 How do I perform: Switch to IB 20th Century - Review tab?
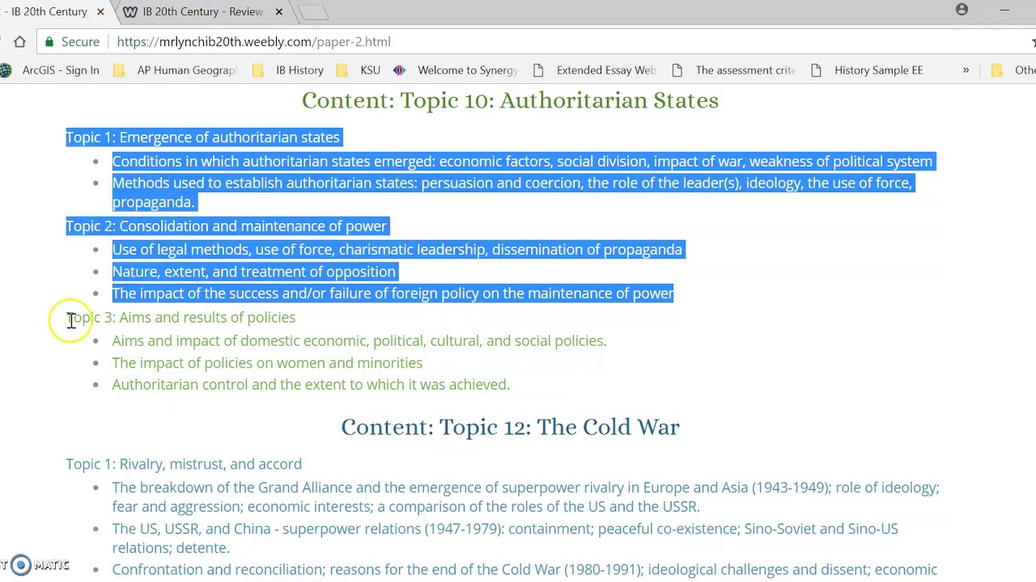pos(202,11)
